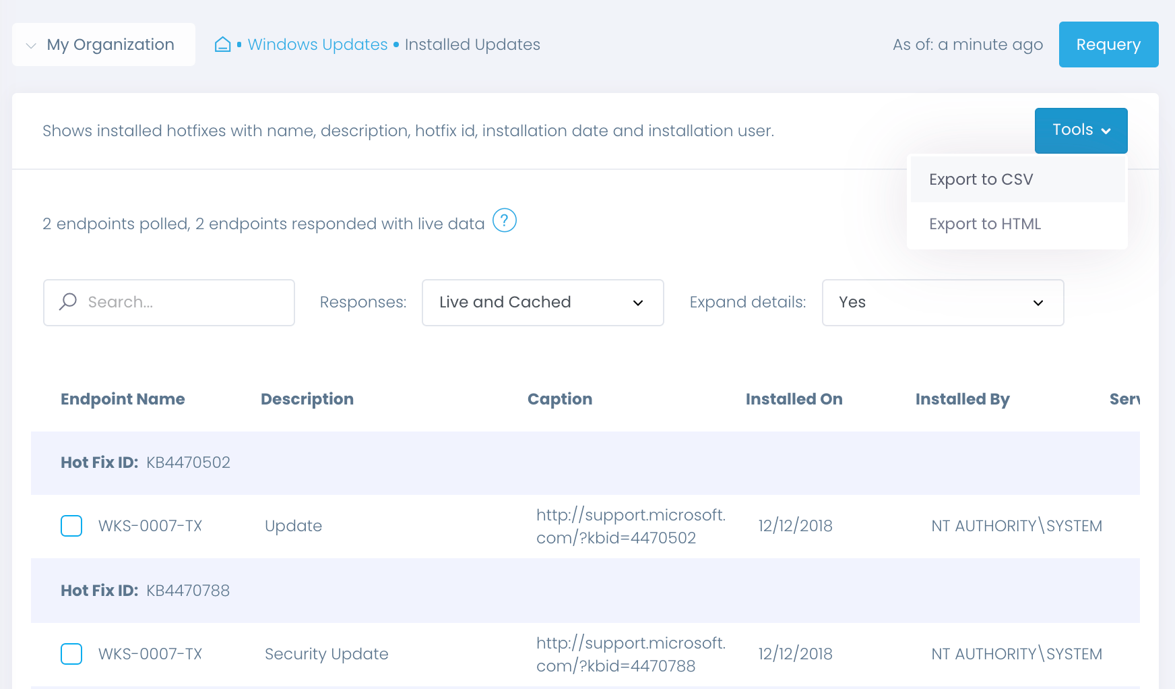Screen dimensions: 1175x689
Task: Click inside the Search field
Action: pyautogui.click(x=168, y=302)
